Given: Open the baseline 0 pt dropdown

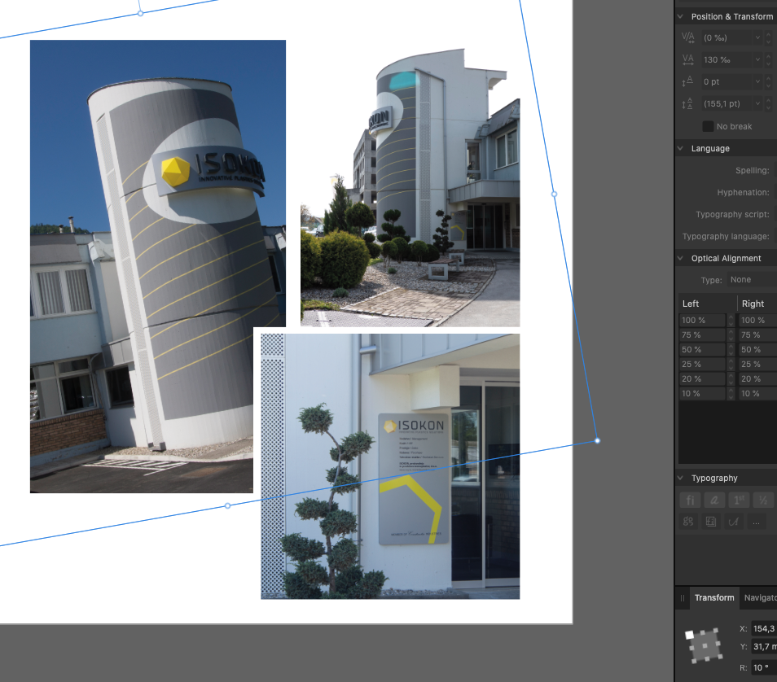Looking at the screenshot, I should (x=757, y=81).
